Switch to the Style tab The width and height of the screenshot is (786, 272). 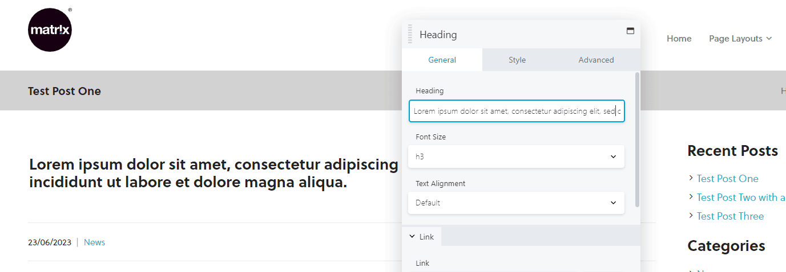[x=517, y=60]
